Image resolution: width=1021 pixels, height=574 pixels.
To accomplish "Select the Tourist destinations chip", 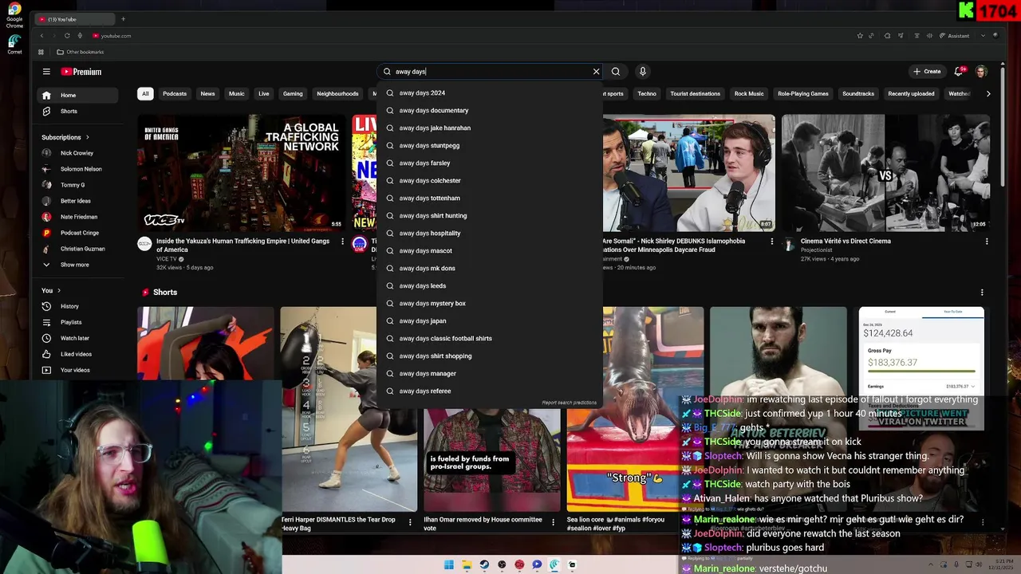I will click(696, 93).
